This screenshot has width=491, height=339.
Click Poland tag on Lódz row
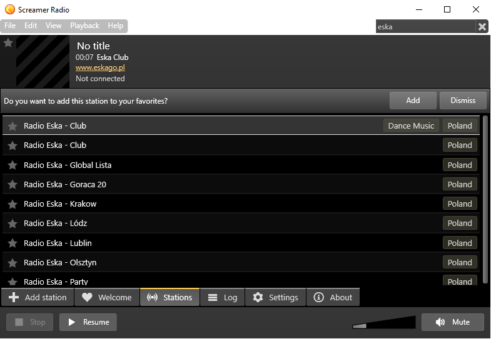point(460,223)
